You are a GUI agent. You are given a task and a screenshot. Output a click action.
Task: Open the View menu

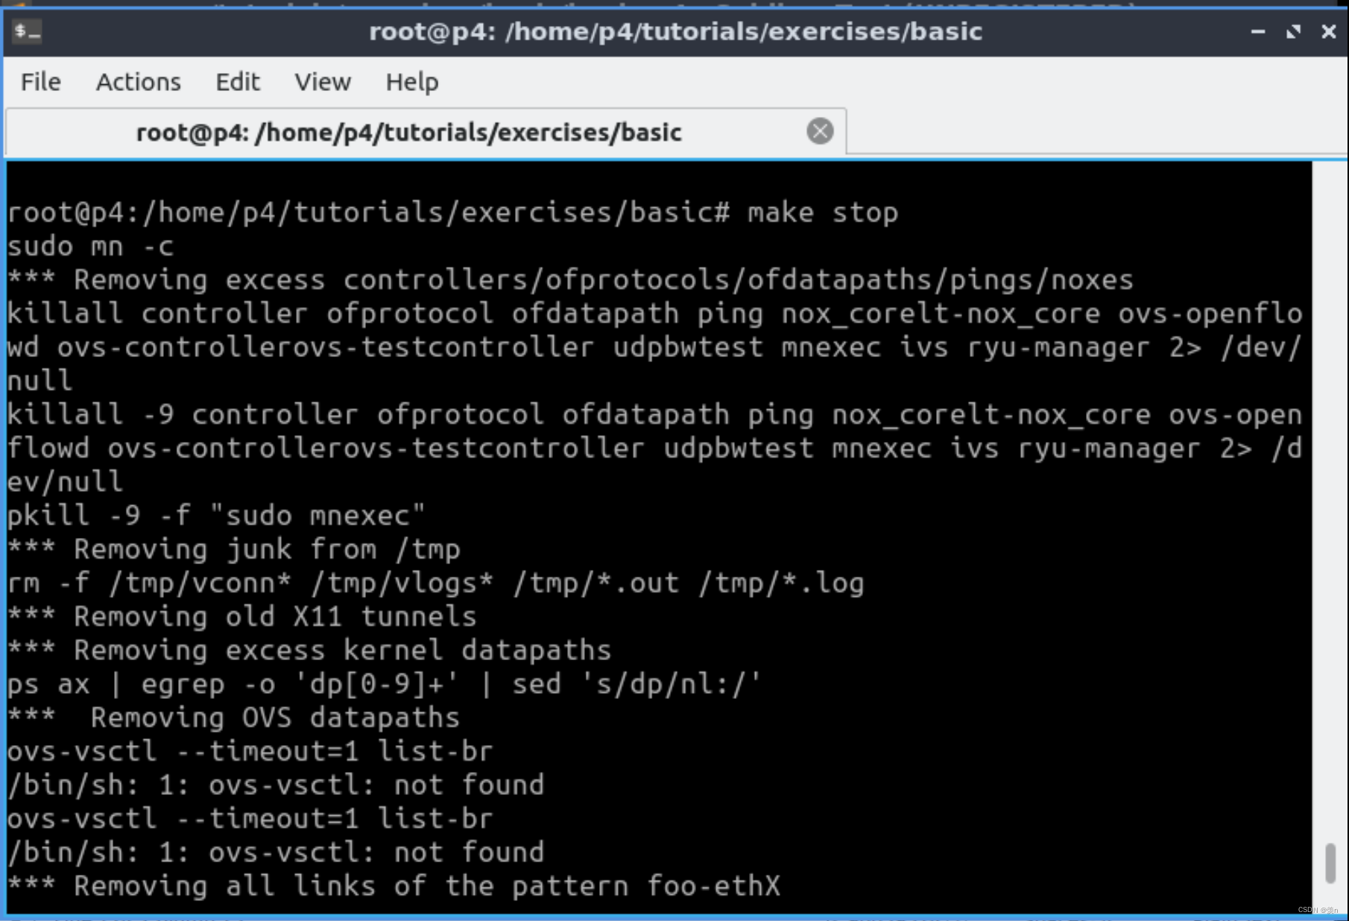(322, 82)
